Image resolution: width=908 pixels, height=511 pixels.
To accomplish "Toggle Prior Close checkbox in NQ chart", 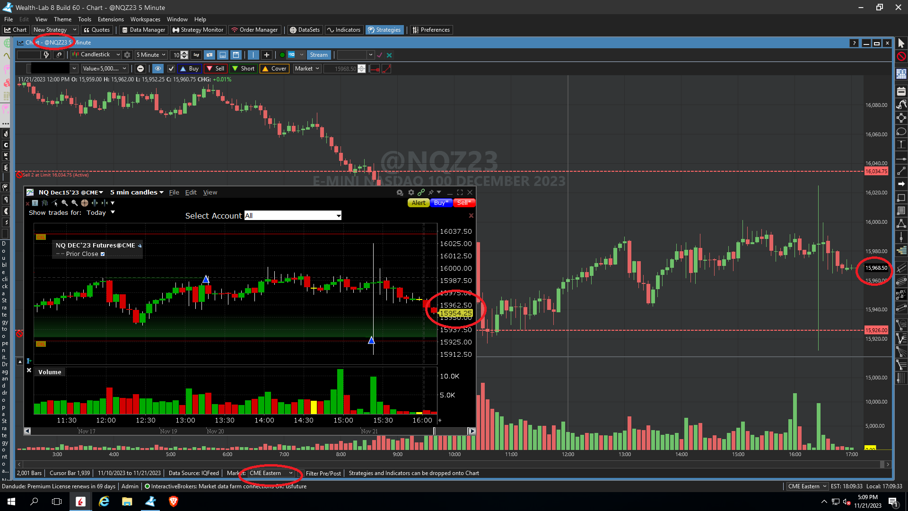I will 103,254.
